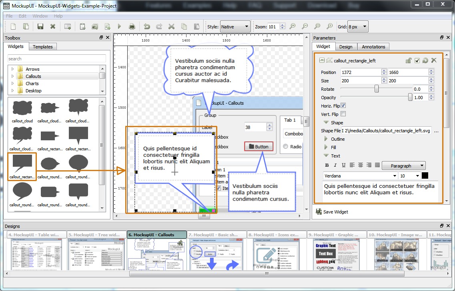Screen dimensions: 455x291
Task: Click the black text color swatch
Action: coord(425,176)
